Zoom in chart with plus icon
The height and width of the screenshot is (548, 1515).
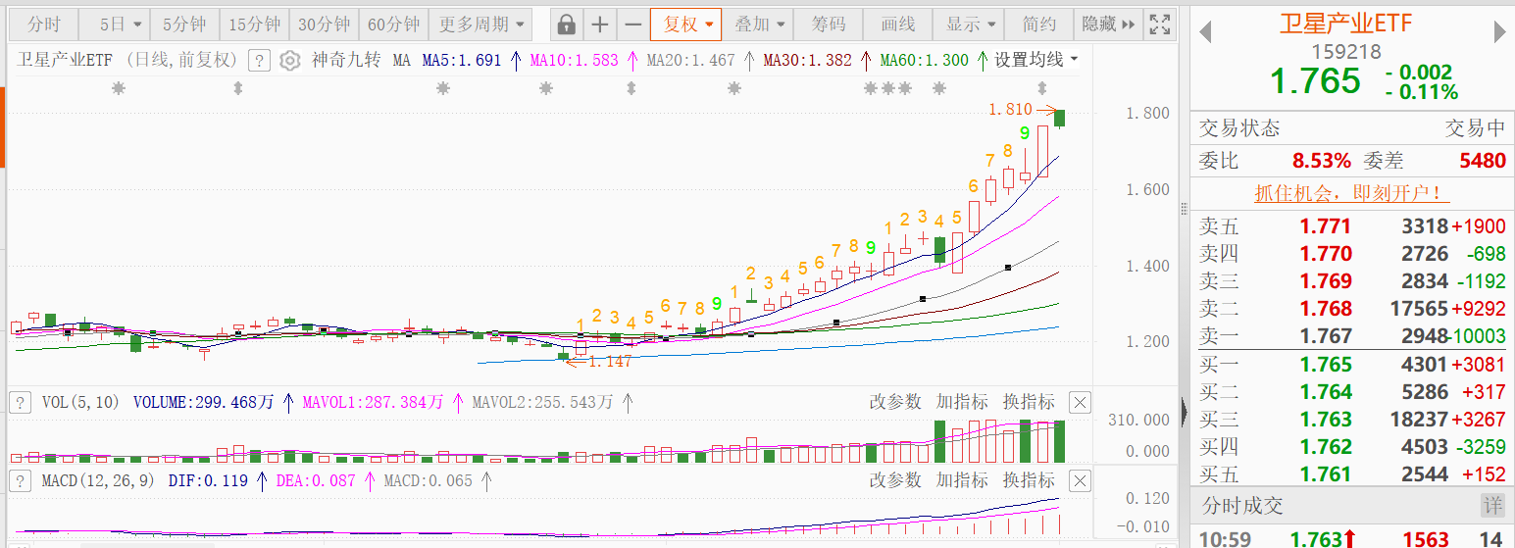(x=600, y=25)
